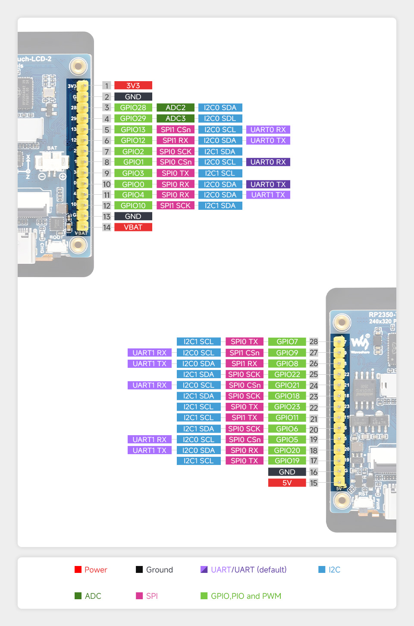Click 'UART1 RX' in the GPIO9 row
This screenshot has height=626, width=414.
(150, 353)
